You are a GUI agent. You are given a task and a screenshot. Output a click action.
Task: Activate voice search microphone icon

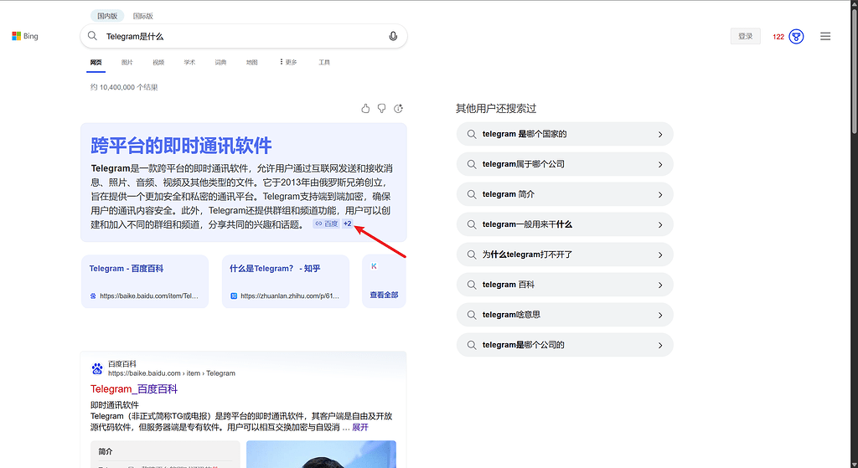click(x=393, y=36)
